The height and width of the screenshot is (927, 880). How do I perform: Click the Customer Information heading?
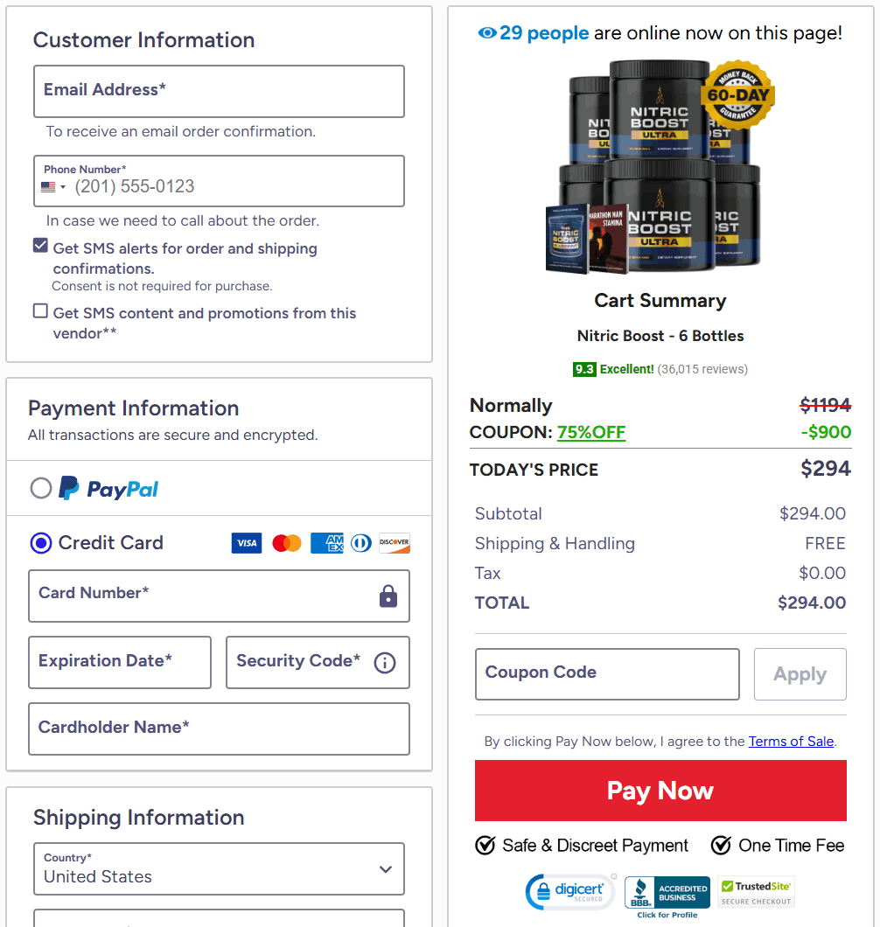click(143, 40)
